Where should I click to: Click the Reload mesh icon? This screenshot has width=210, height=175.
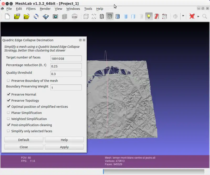[x=36, y=17]
